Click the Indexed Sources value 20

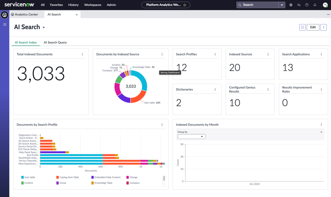click(235, 67)
